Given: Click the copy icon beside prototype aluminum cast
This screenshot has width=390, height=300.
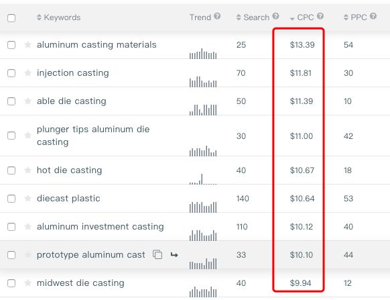Looking at the screenshot, I should point(157,254).
